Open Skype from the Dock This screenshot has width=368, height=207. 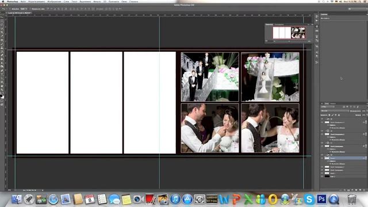309,200
